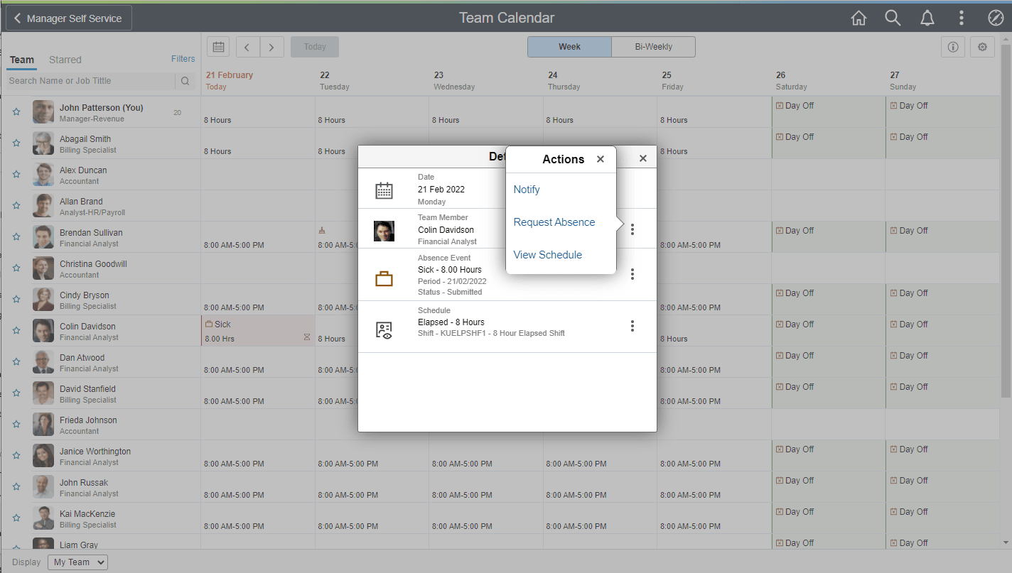The image size is (1012, 573).
Task: View notifications via the bell icon
Action: pos(927,18)
